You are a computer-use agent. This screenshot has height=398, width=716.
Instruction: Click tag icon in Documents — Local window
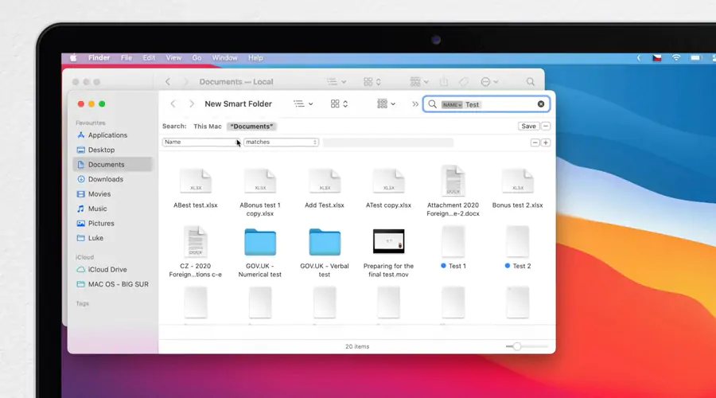(464, 82)
